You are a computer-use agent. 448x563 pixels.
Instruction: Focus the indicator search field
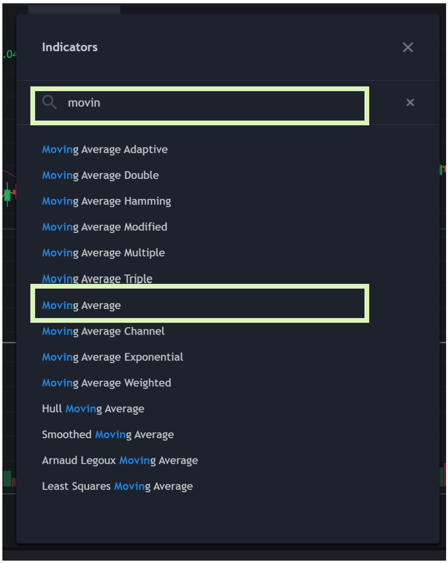(x=200, y=105)
